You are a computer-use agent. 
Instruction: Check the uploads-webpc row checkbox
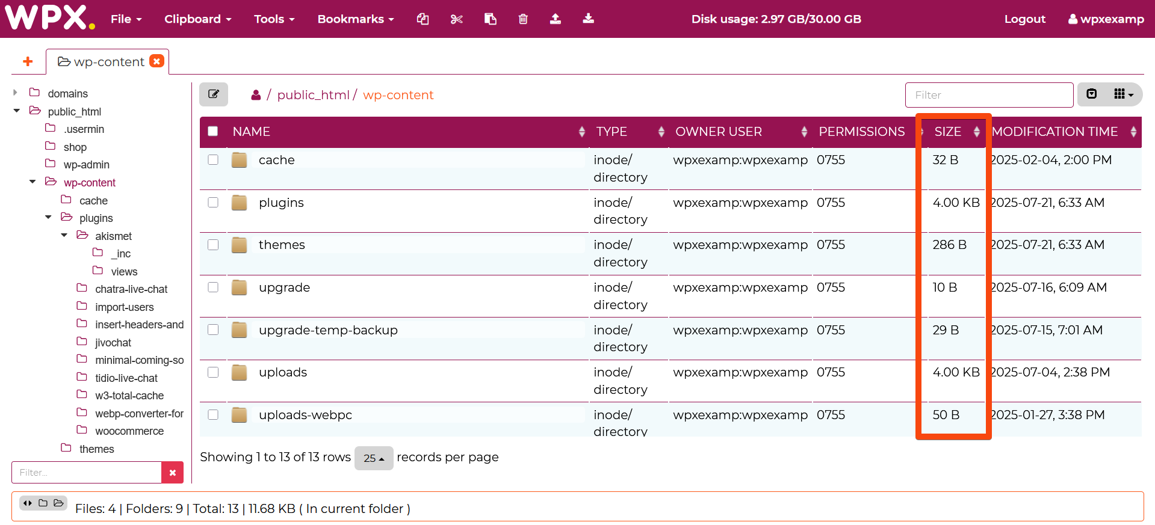[x=213, y=415]
